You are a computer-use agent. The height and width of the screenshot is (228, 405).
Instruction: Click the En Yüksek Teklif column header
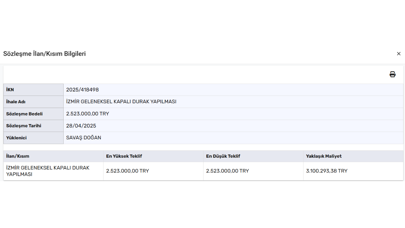click(124, 156)
